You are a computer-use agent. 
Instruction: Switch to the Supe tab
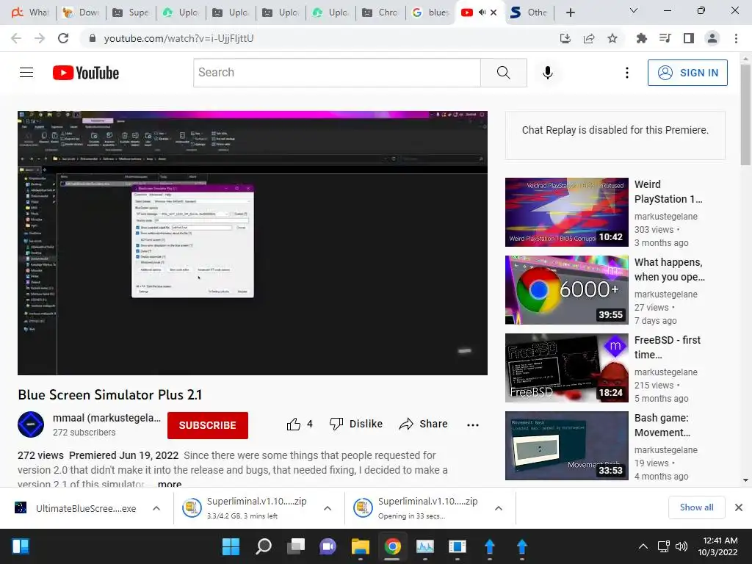(131, 12)
